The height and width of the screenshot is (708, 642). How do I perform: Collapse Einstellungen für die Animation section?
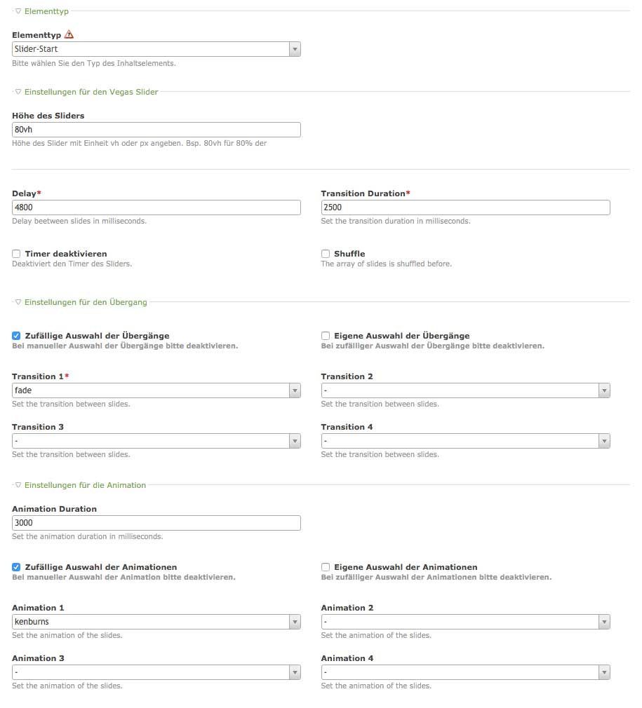[x=18, y=485]
